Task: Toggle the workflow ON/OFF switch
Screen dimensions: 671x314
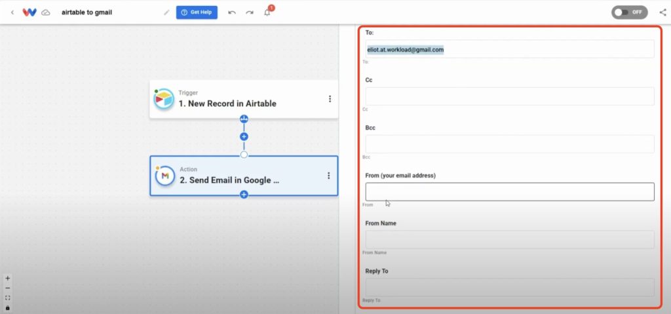Action: point(629,12)
